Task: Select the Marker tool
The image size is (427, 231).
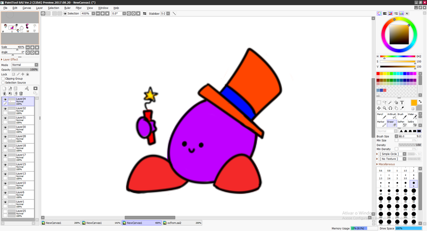Action: 381,123
